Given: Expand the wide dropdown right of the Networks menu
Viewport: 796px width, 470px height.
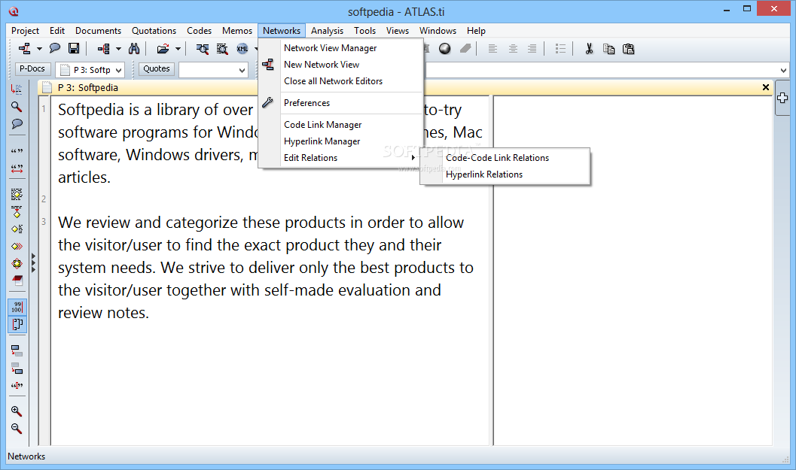Looking at the screenshot, I should [x=783, y=71].
